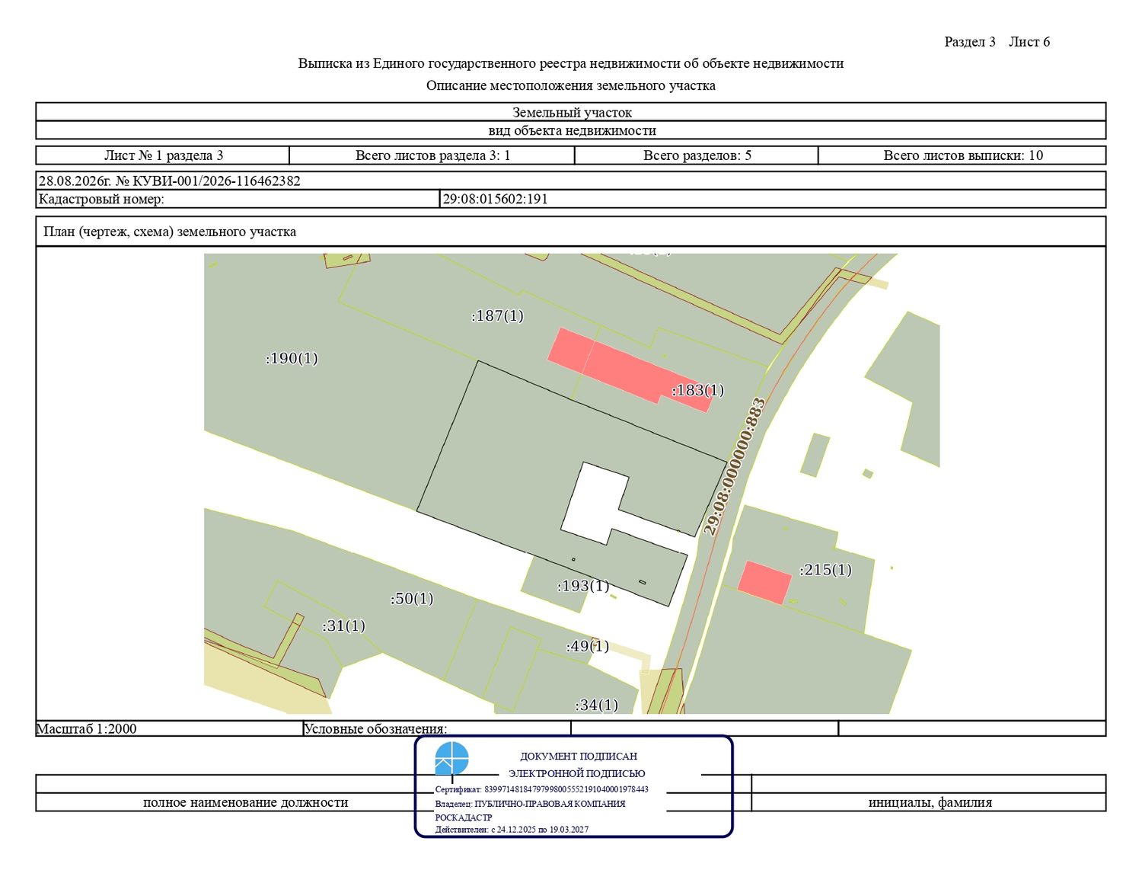Click the 'инициалы, фамилия' caption
The width and height of the screenshot is (1142, 883).
(x=930, y=802)
